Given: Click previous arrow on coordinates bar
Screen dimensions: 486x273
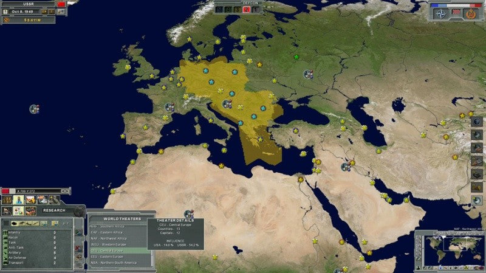Looking at the screenshot, I should click(x=63, y=191).
